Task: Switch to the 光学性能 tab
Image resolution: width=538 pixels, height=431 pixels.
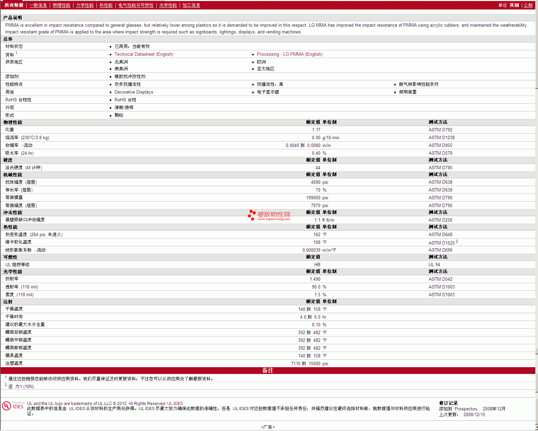Action: point(168,5)
